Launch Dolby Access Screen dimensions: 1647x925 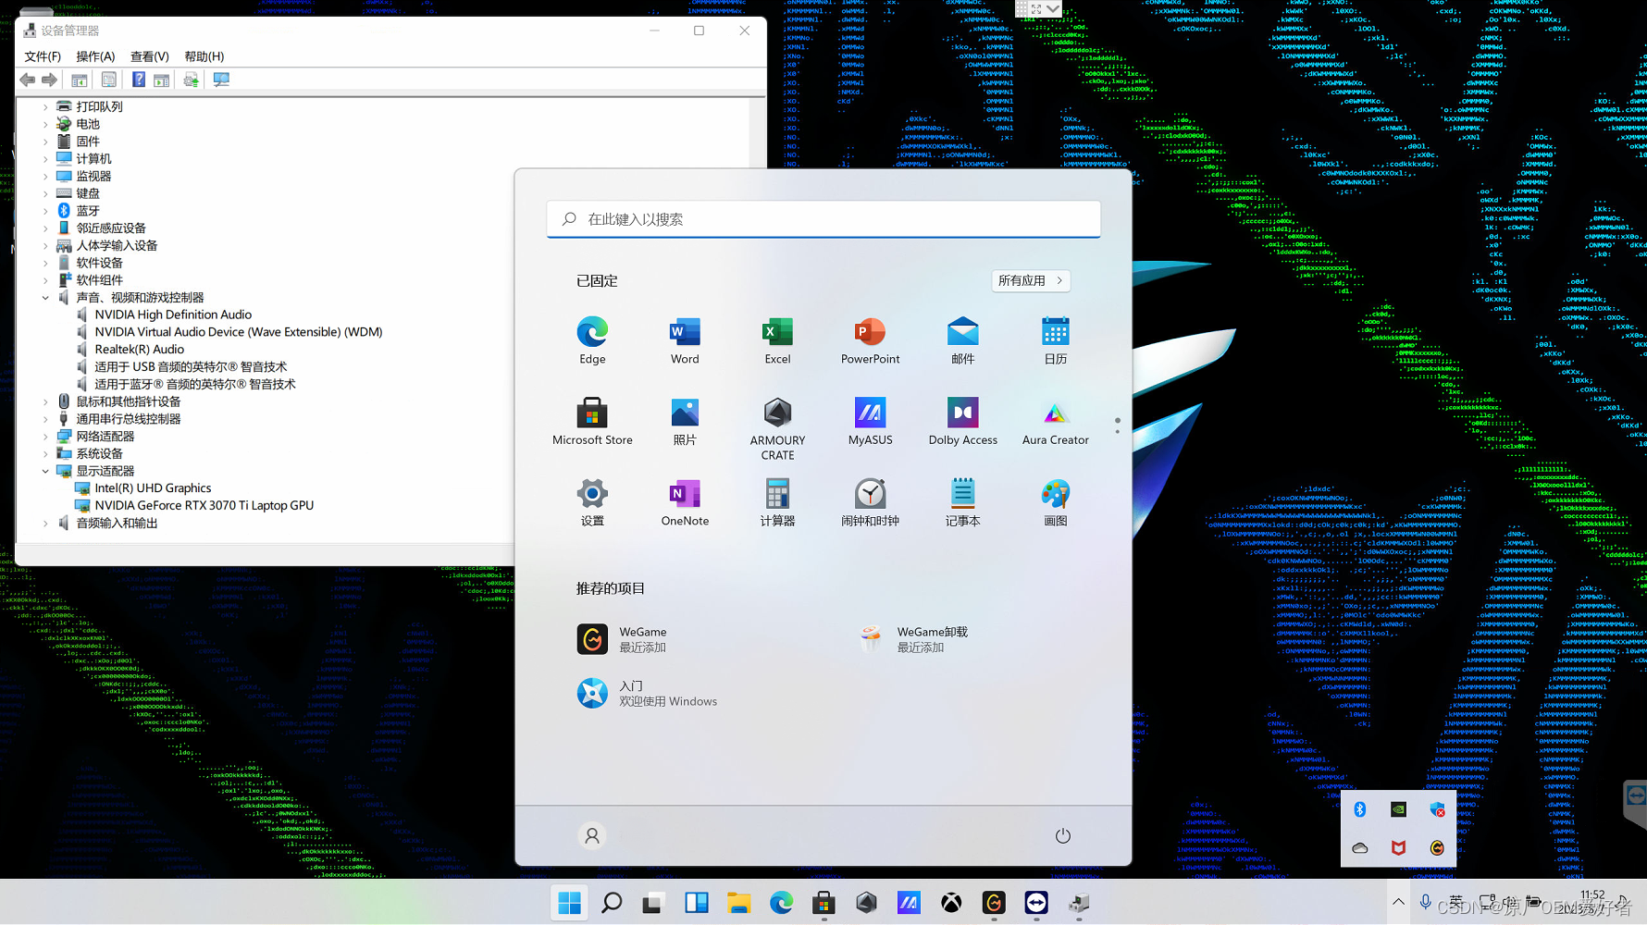(x=962, y=422)
